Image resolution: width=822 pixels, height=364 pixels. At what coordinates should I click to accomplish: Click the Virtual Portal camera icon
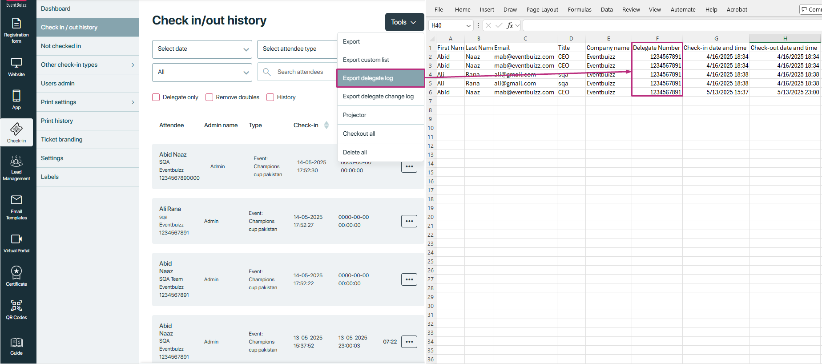tap(16, 239)
